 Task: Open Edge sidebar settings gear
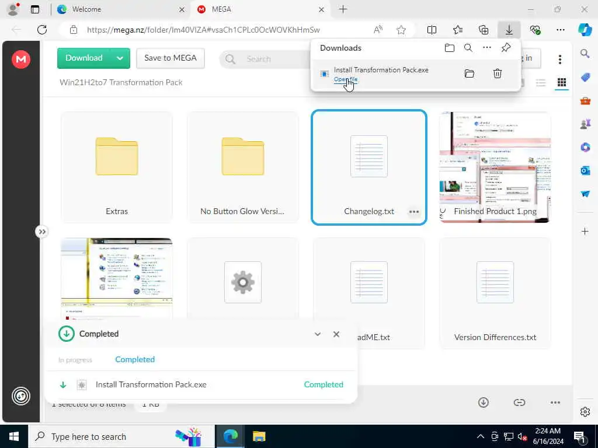tap(585, 412)
